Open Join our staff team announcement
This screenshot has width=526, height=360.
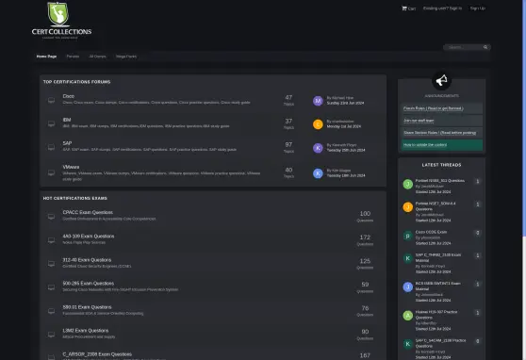[419, 121]
